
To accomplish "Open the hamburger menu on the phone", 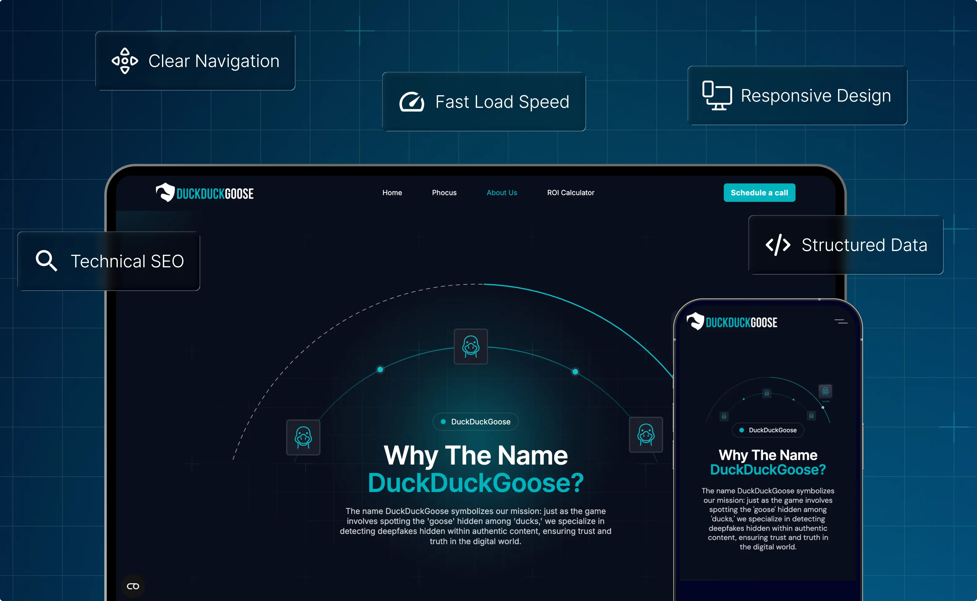I will coord(841,321).
